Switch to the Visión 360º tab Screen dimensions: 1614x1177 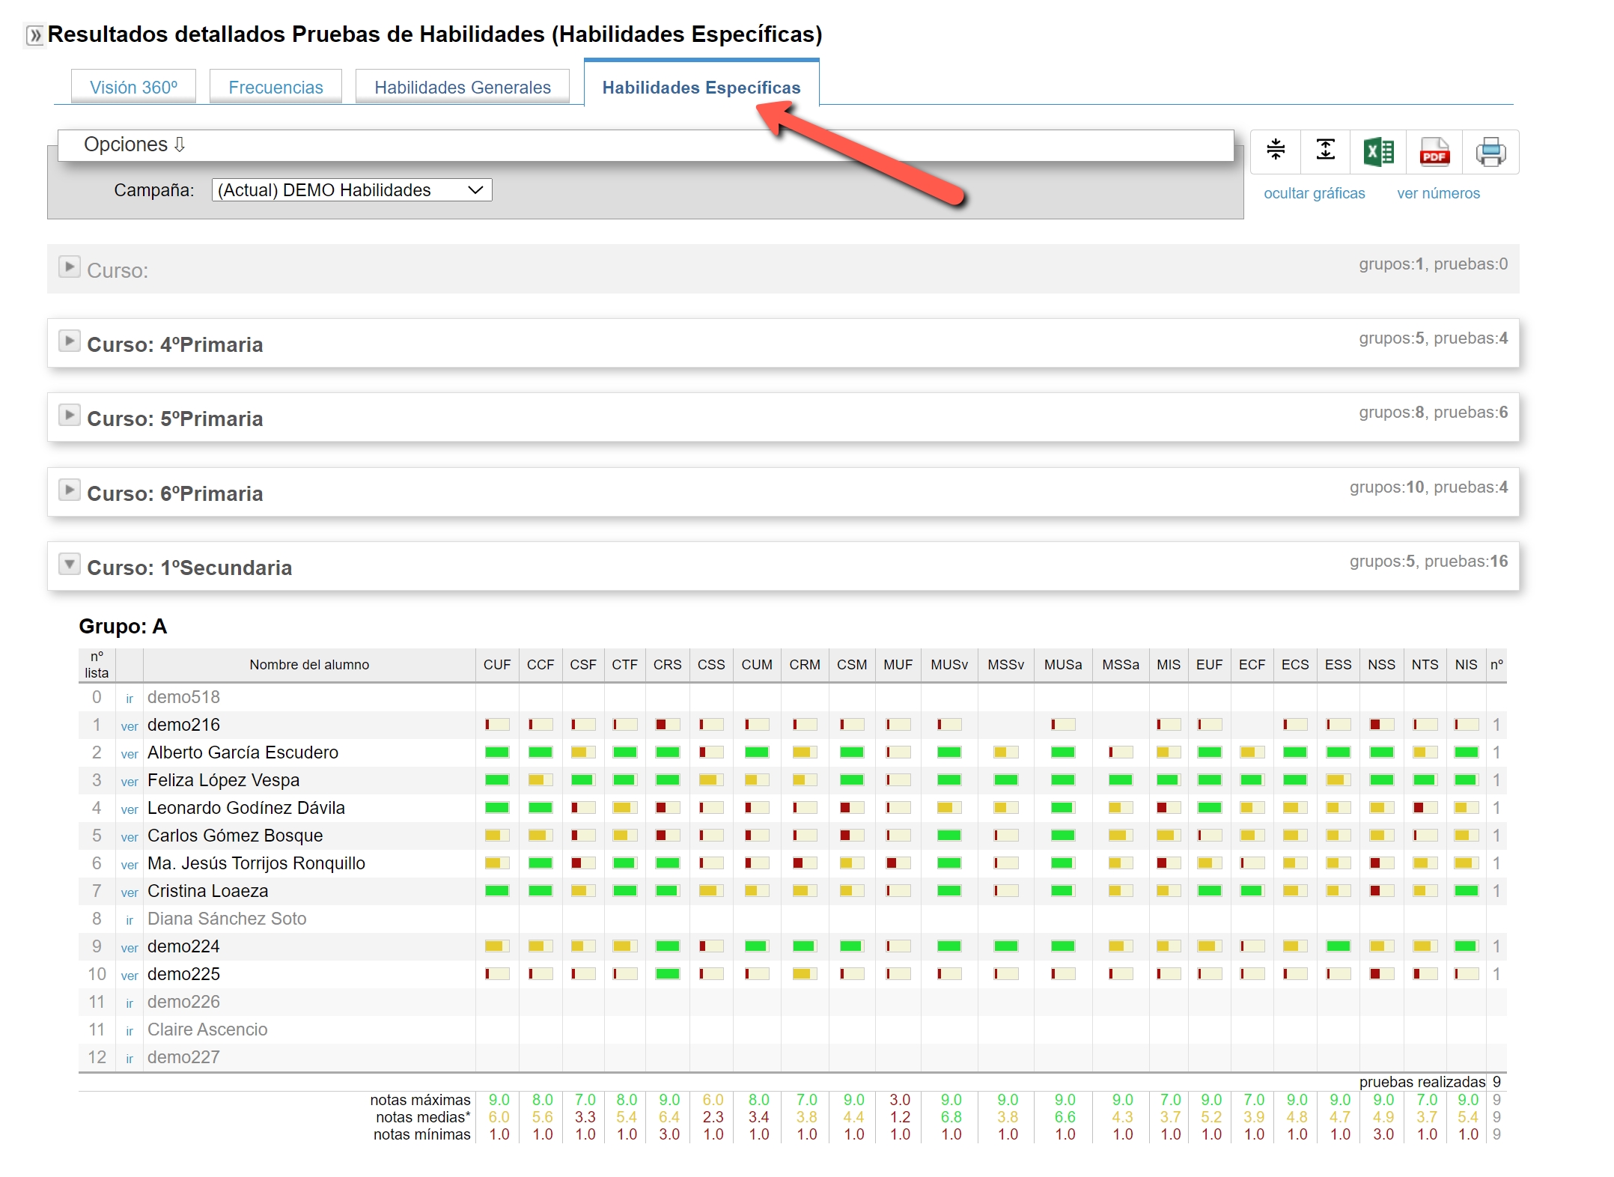[133, 88]
